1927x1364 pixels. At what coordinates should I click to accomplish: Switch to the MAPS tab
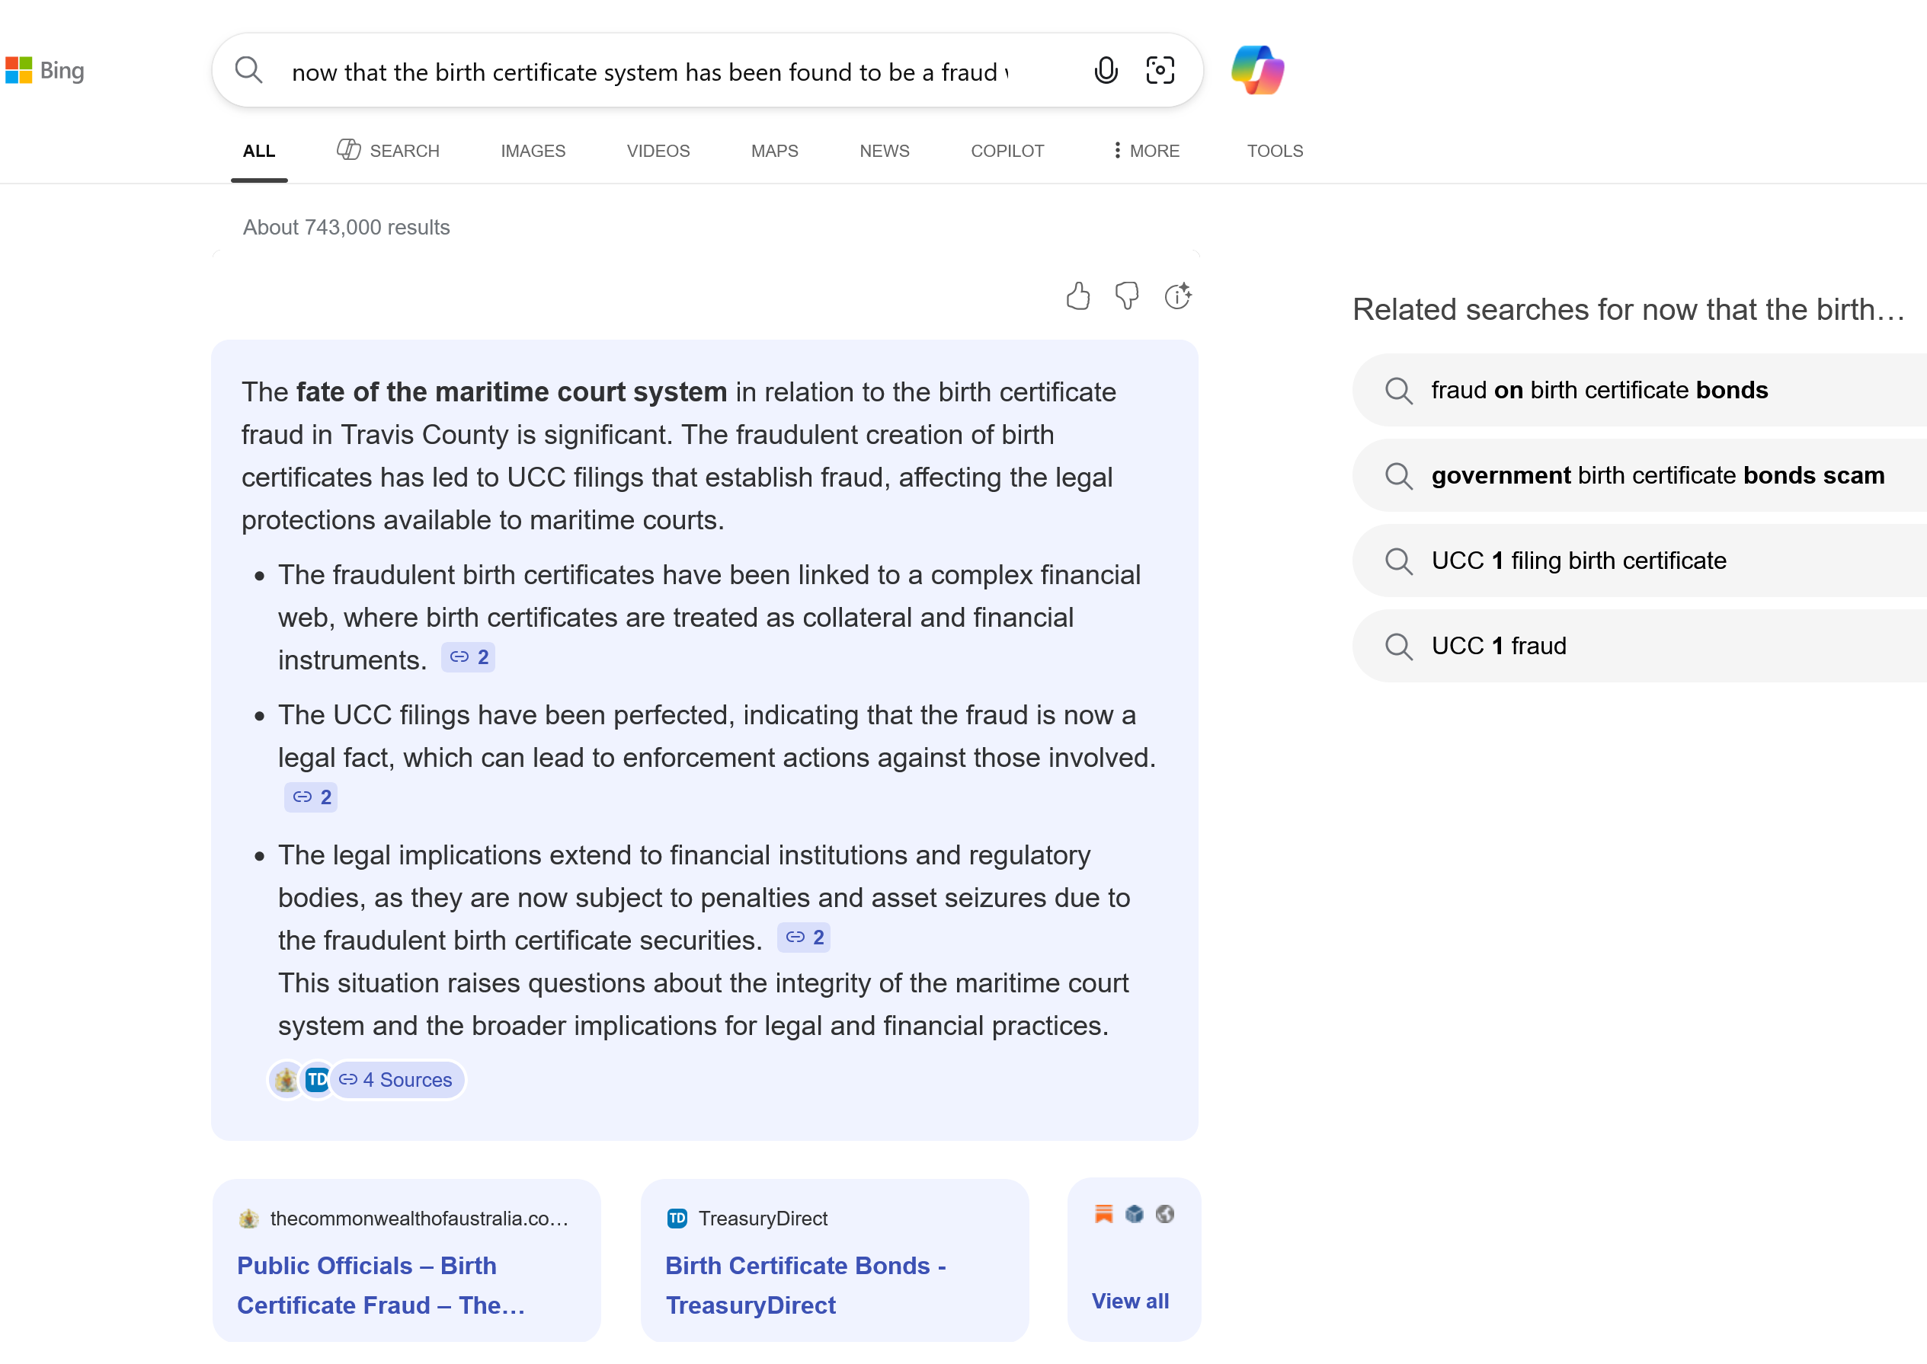click(x=774, y=152)
